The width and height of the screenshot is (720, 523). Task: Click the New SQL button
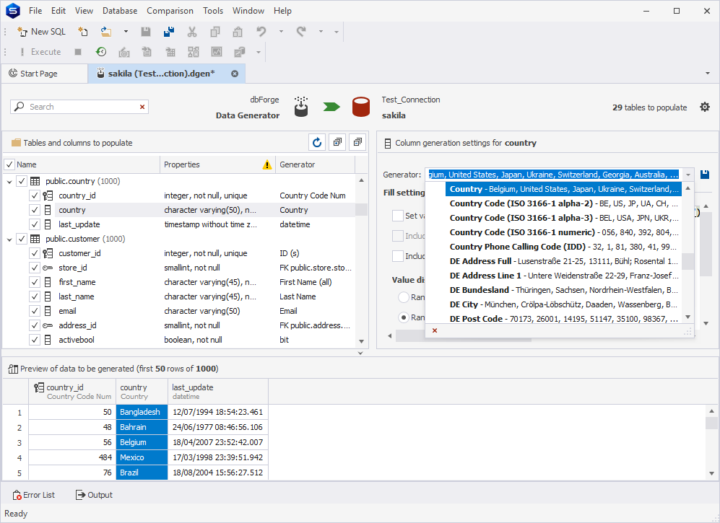(42, 32)
